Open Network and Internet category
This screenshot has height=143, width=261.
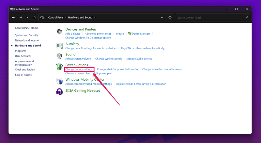tap(27, 40)
